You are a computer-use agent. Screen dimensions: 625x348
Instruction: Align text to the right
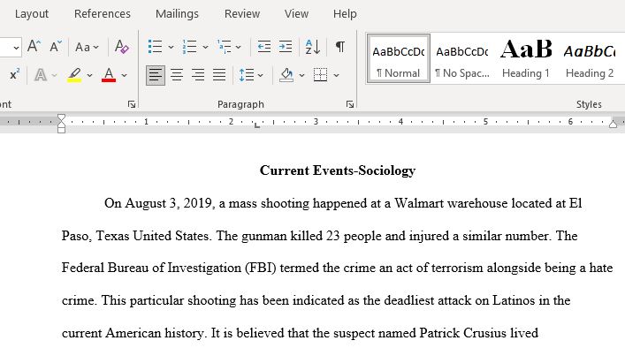pos(198,75)
